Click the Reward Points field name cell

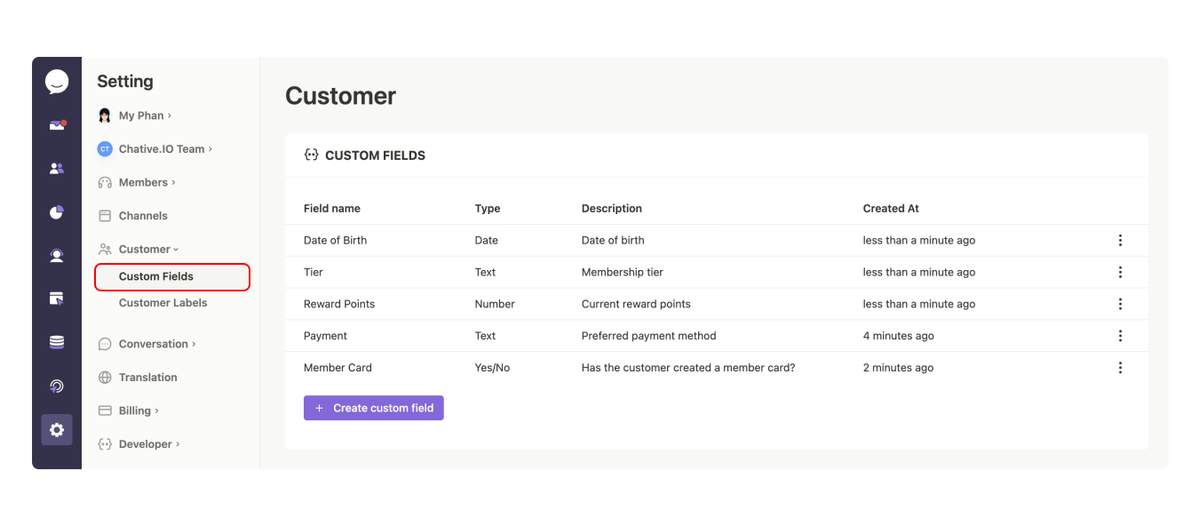pos(339,303)
